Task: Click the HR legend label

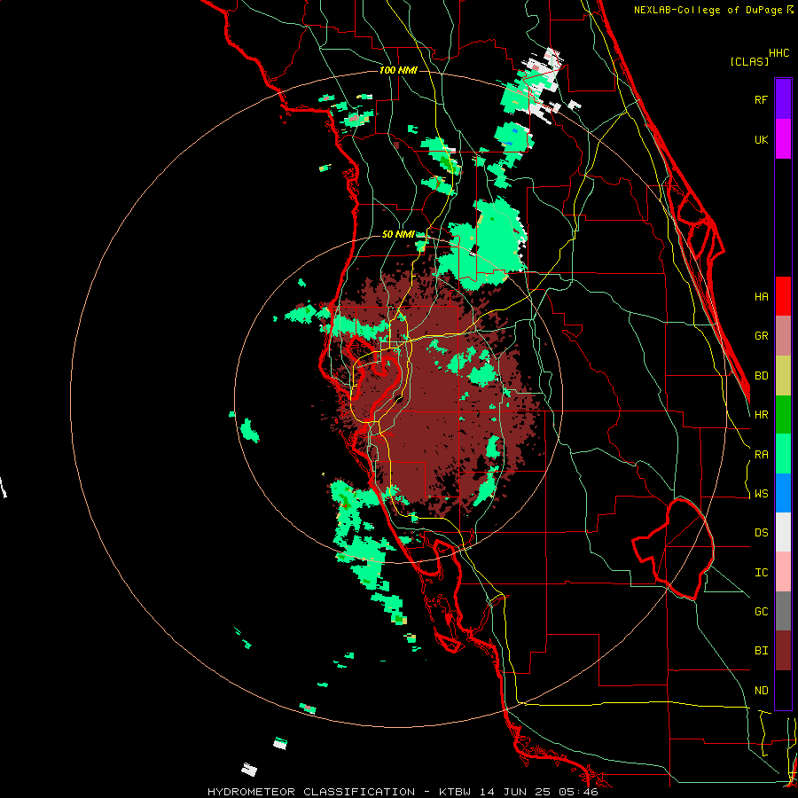Action: (x=762, y=415)
